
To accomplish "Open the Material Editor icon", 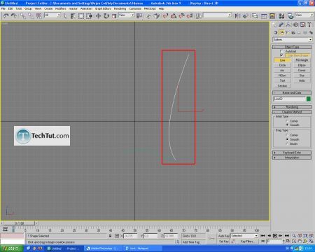I will [x=281, y=15].
